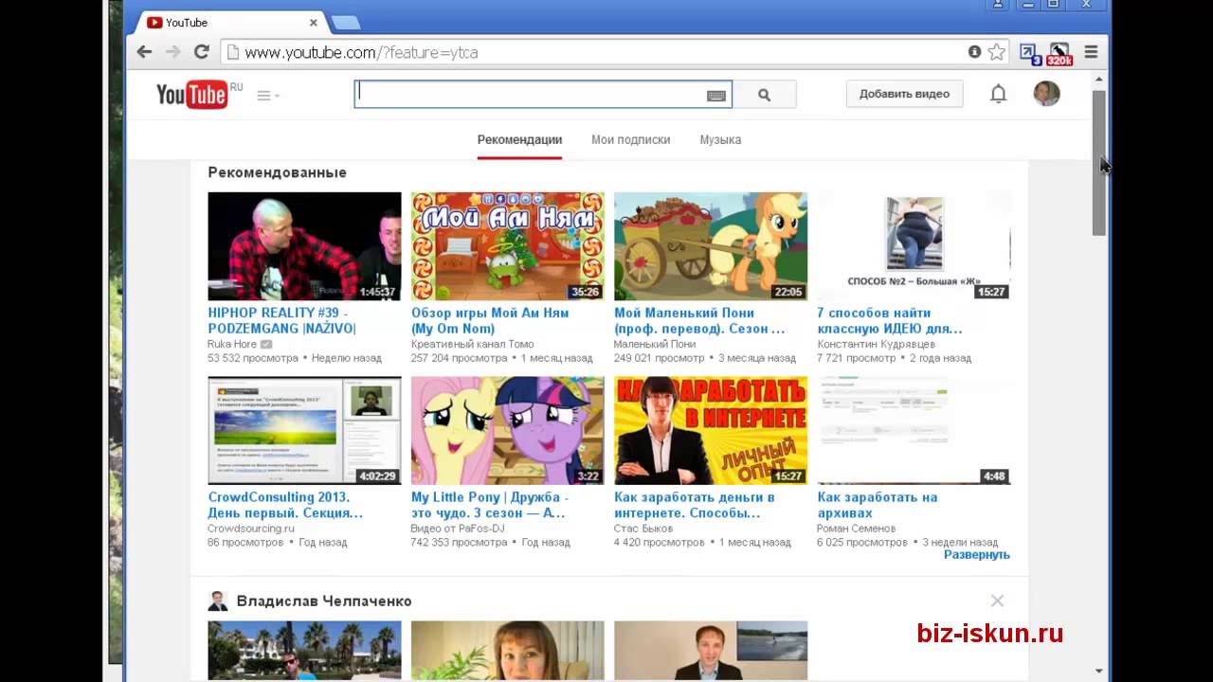Open Маленький Пони channel link
1213x682 pixels.
[655, 344]
